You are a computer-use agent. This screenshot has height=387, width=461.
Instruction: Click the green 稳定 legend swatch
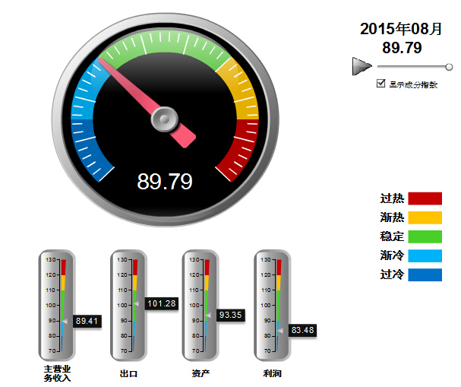[425, 236]
